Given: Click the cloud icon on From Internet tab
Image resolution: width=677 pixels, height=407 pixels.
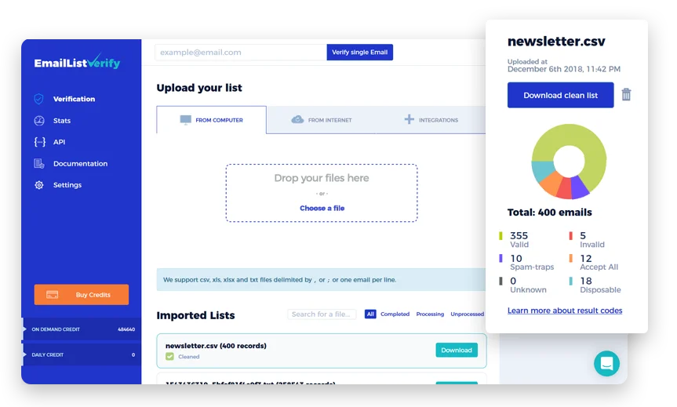Looking at the screenshot, I should pyautogui.click(x=297, y=119).
